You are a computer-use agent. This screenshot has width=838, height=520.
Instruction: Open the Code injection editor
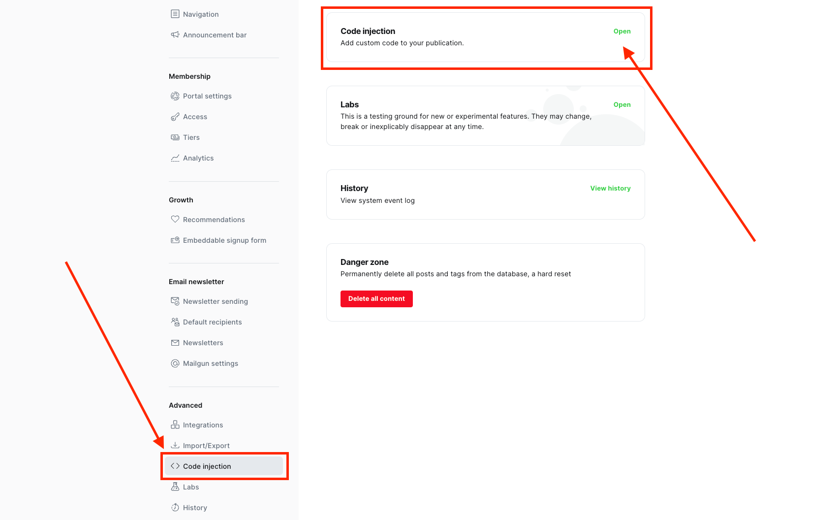pos(621,32)
